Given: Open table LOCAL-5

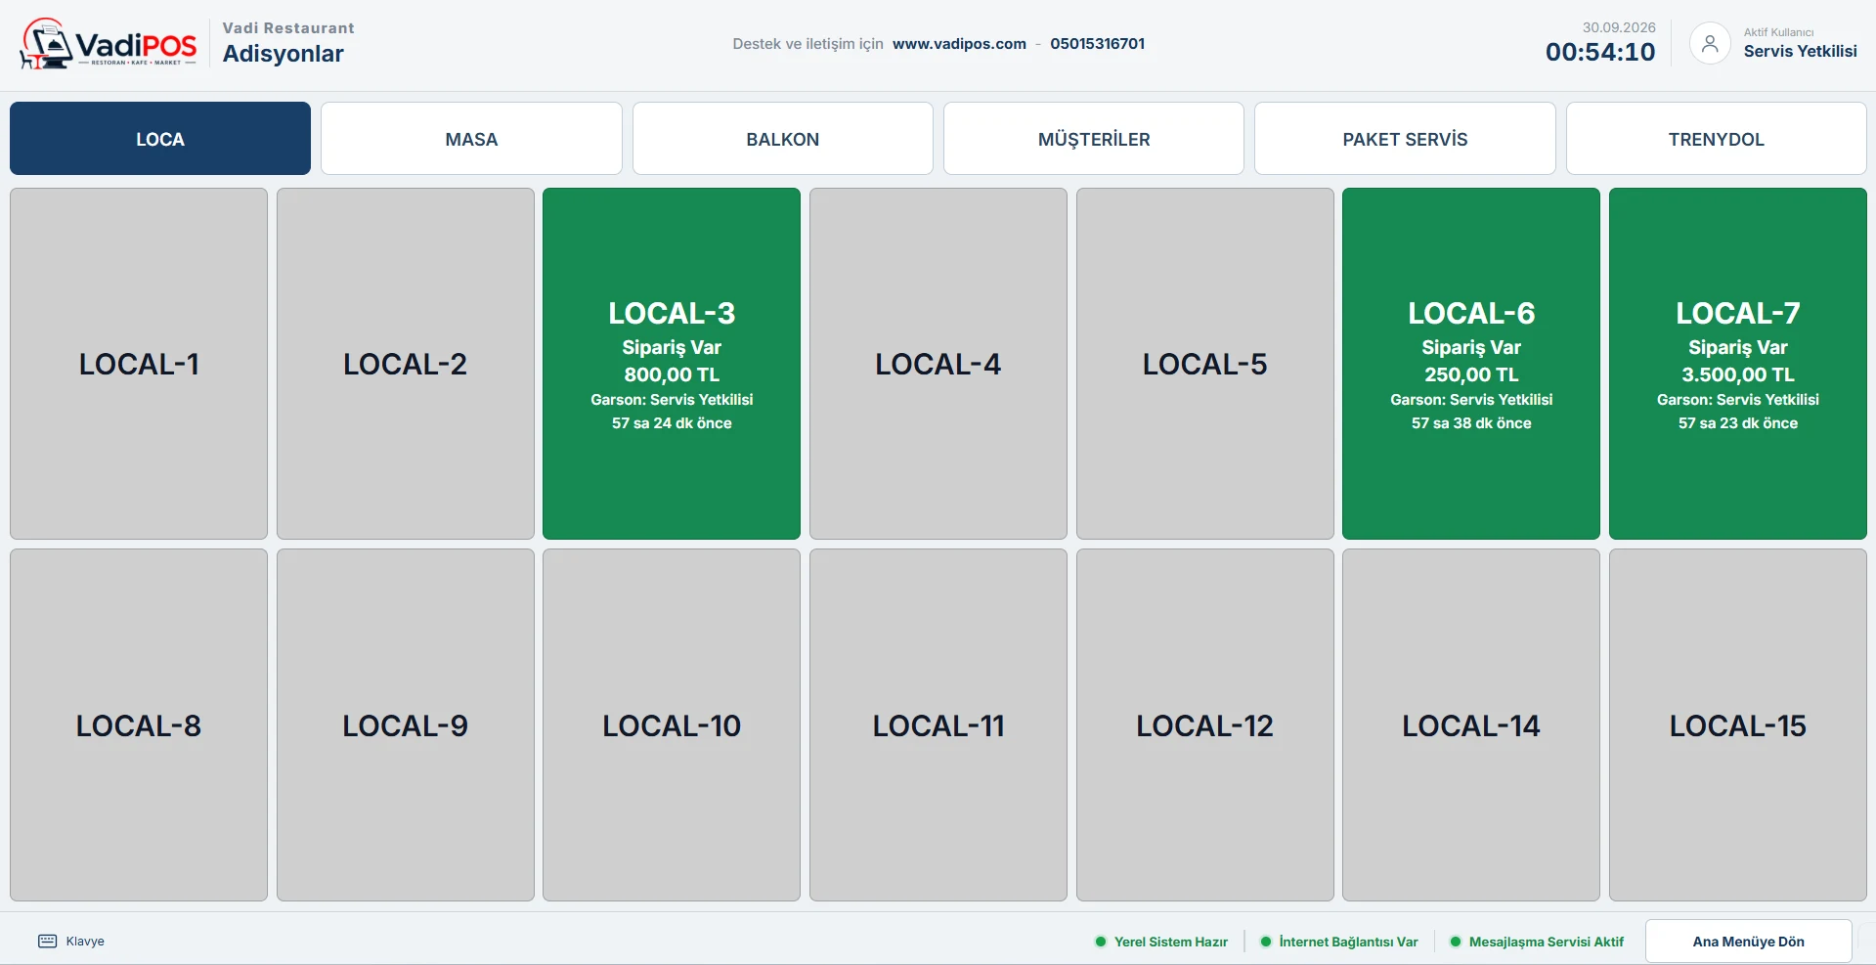Looking at the screenshot, I should (x=1204, y=364).
